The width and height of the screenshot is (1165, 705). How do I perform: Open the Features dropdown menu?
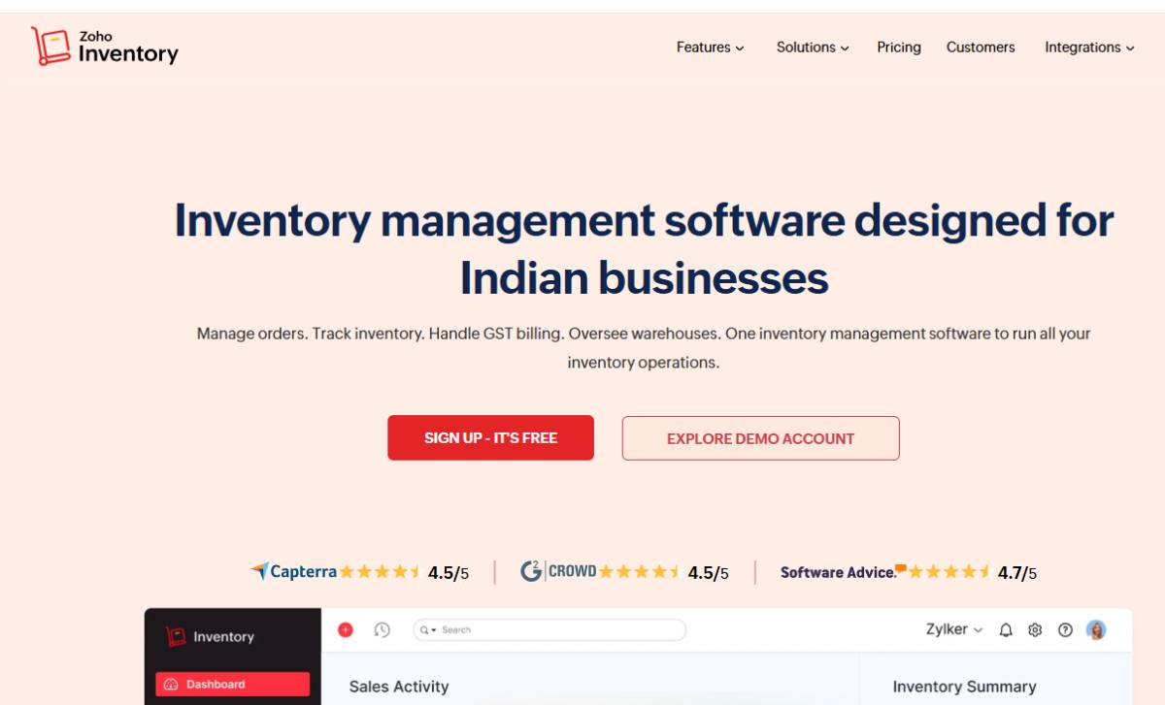pos(711,48)
